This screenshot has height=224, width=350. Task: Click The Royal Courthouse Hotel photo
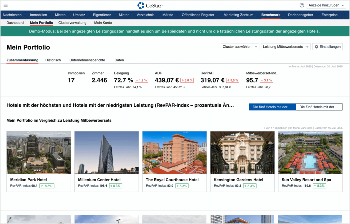174,152
